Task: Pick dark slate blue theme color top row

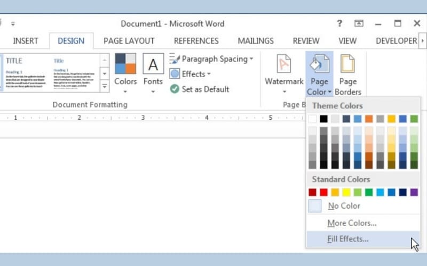Action: coord(346,119)
